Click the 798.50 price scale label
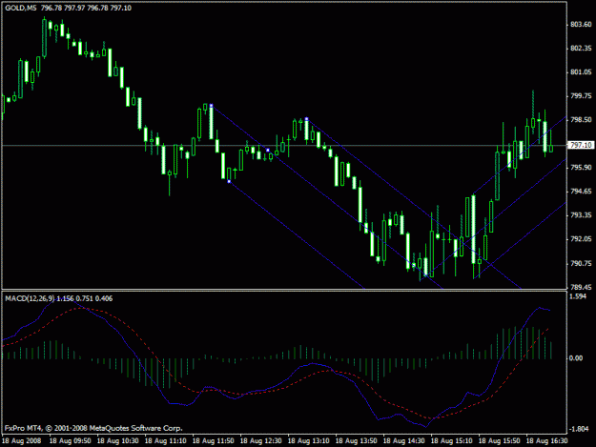Image resolution: width=596 pixels, height=447 pixels. pos(581,120)
